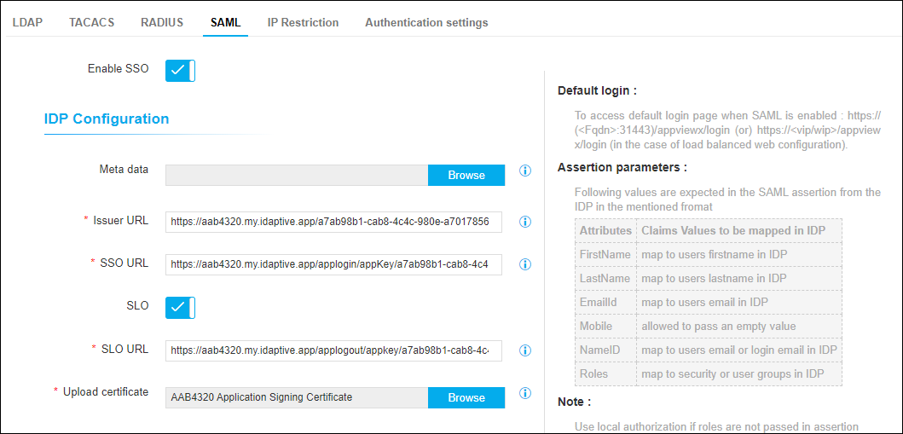Switch to Authentication settings tab
903x434 pixels.
pos(426,23)
